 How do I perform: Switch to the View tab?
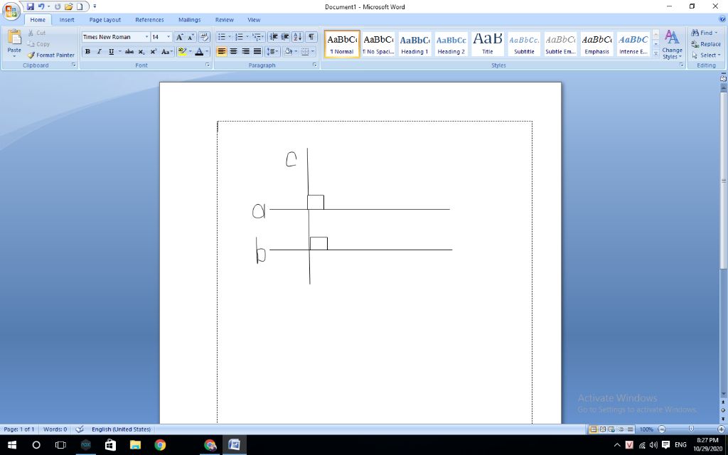tap(254, 20)
